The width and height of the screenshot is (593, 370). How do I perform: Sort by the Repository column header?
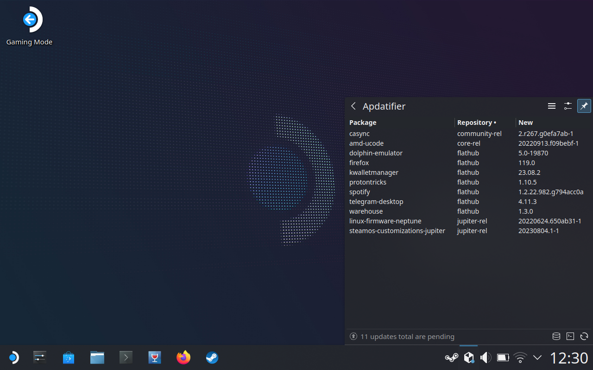[x=486, y=123]
